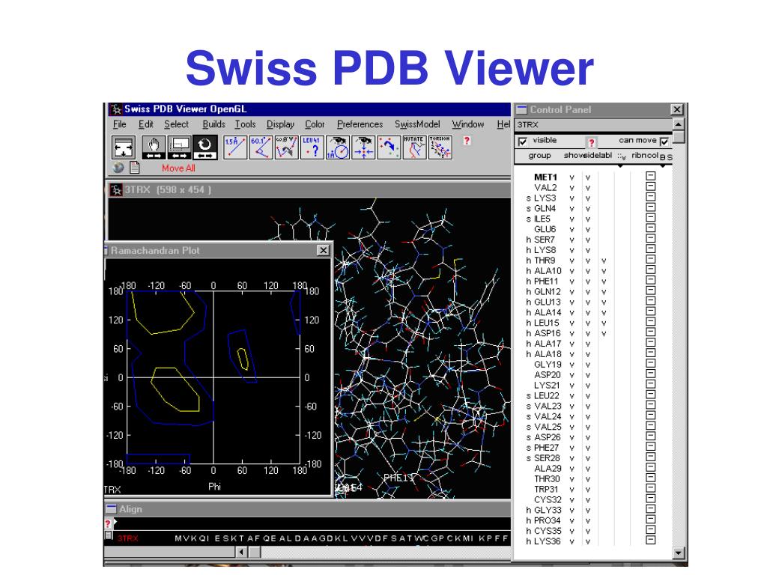Click the fit molecules tool icon
The height and width of the screenshot is (575, 767).
pos(389,147)
